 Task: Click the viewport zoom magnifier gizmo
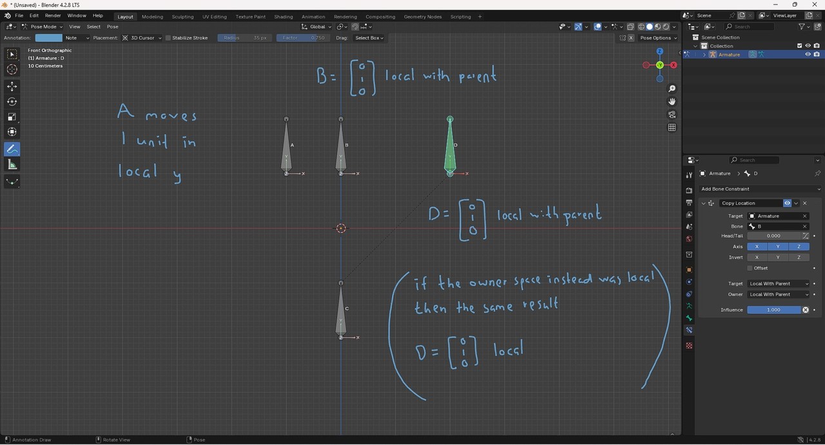coord(672,88)
